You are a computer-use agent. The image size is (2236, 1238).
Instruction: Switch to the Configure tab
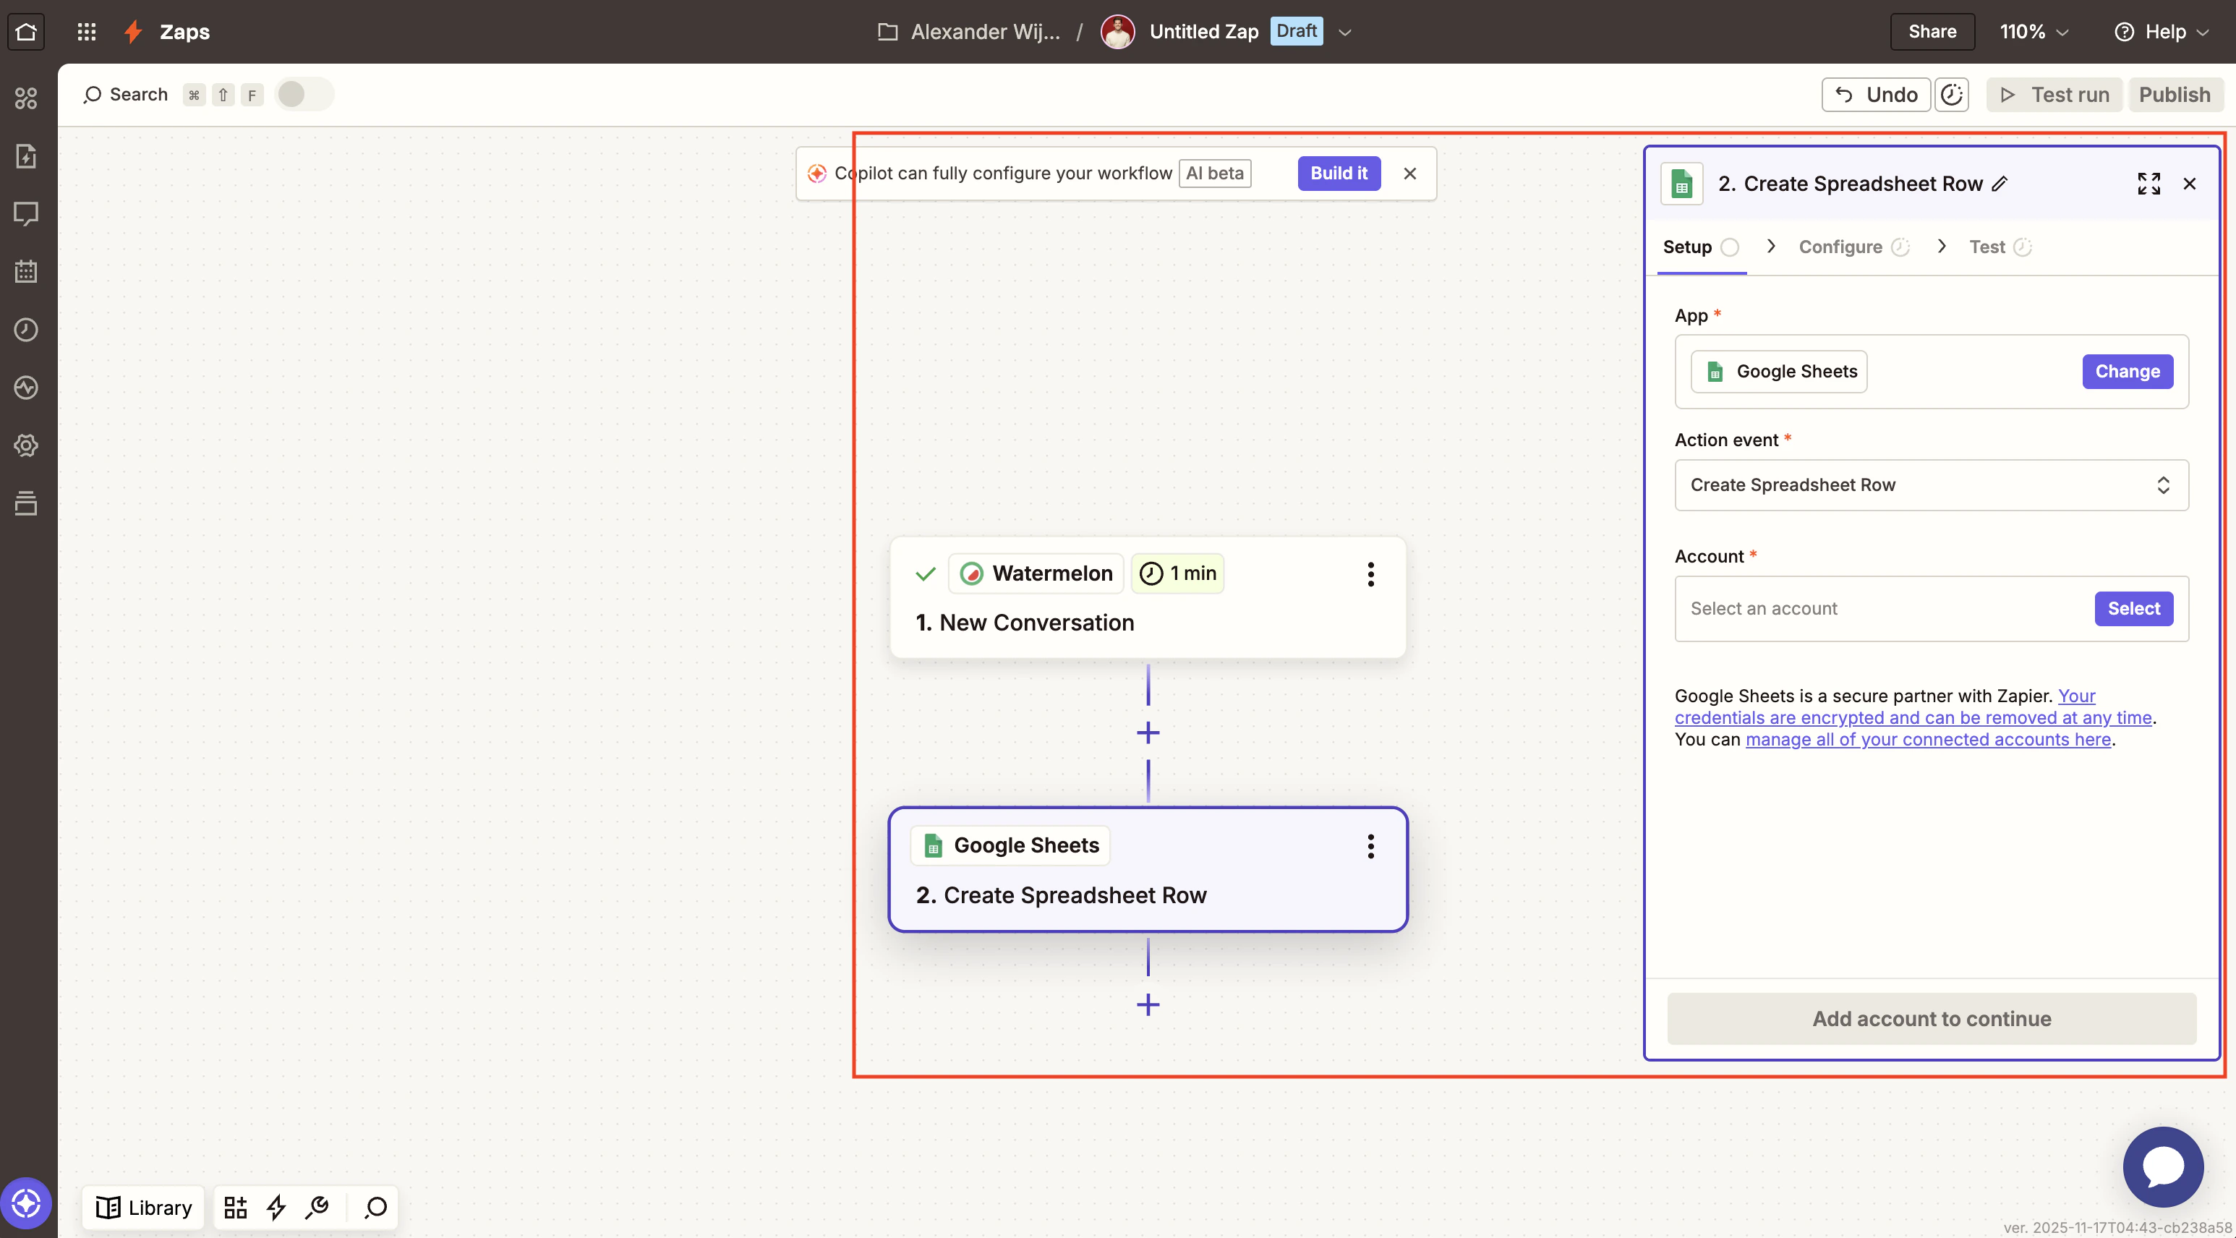1853,247
